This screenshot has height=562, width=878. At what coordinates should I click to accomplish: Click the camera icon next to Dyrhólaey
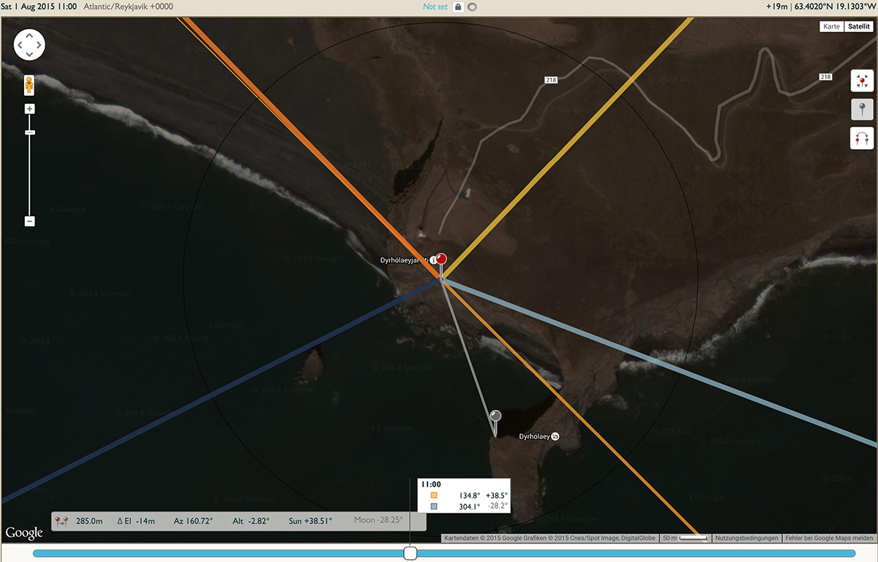click(555, 436)
